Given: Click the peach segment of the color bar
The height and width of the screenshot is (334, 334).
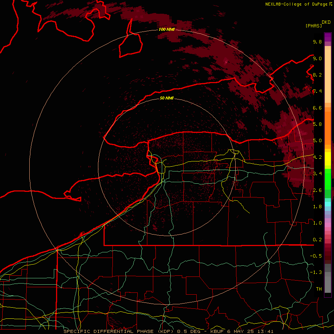Looking at the screenshot, I should (328, 76).
